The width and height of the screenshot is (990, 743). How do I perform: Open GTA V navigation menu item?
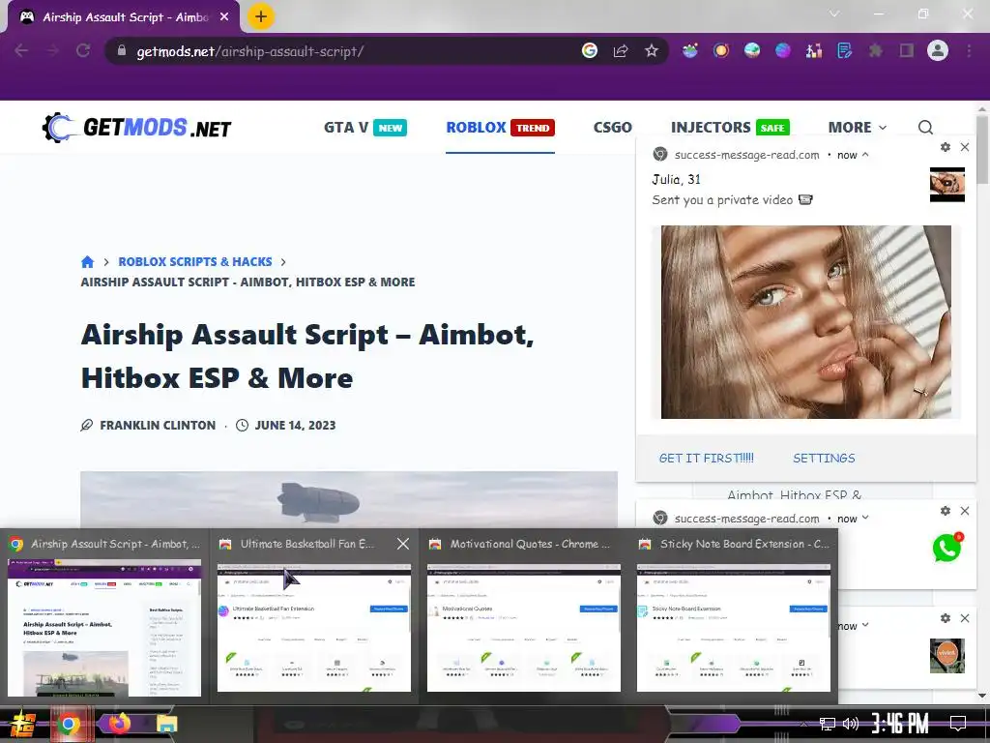[x=364, y=128]
